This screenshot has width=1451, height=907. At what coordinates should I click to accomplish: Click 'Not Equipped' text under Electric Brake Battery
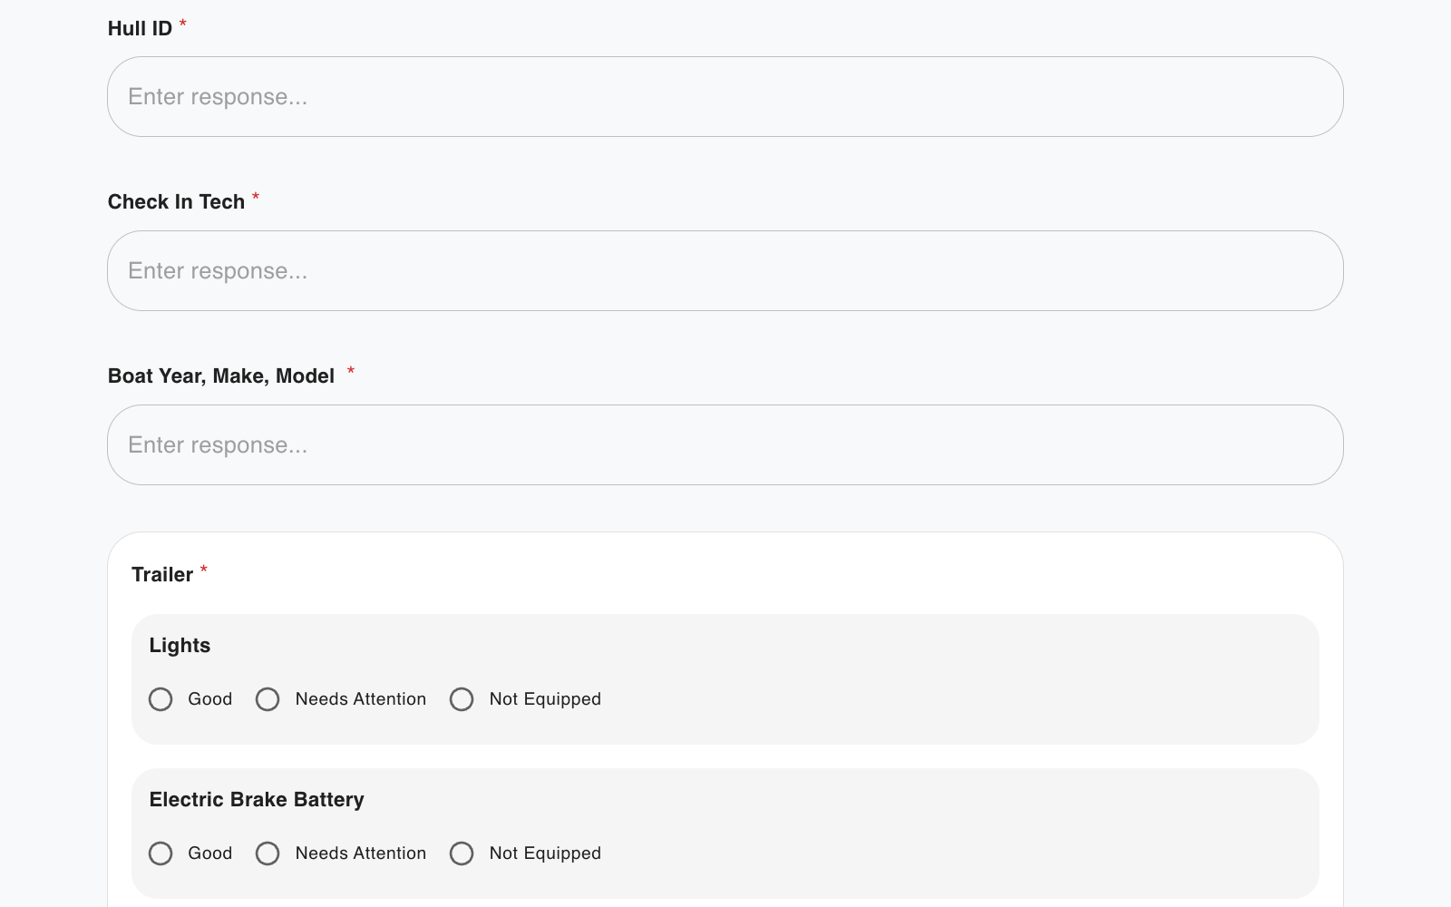(x=544, y=853)
